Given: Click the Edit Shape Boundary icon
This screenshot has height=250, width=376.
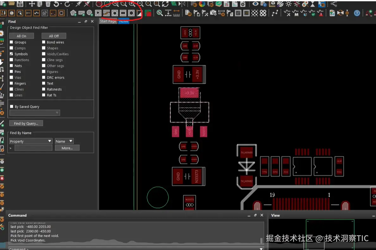Looking at the screenshot, I should coord(106,13).
